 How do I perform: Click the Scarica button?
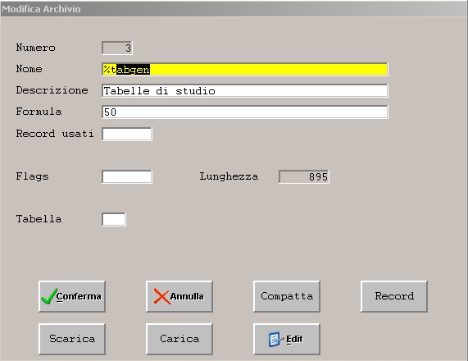[72, 339]
